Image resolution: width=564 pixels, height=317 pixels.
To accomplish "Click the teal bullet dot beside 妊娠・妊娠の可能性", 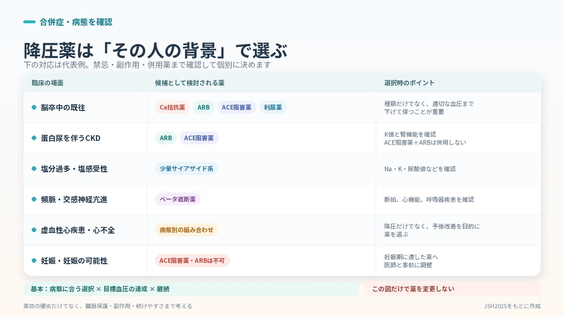I will (x=34, y=261).
